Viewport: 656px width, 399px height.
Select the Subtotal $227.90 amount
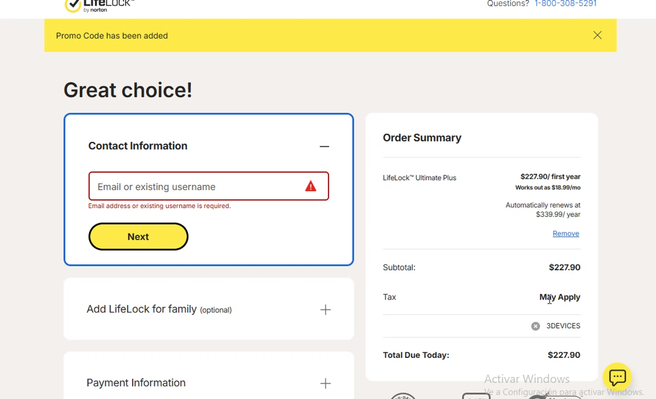(565, 267)
